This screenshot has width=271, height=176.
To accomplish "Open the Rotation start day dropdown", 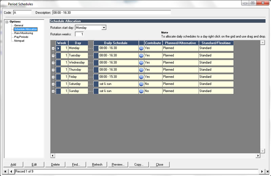I will click(x=104, y=27).
